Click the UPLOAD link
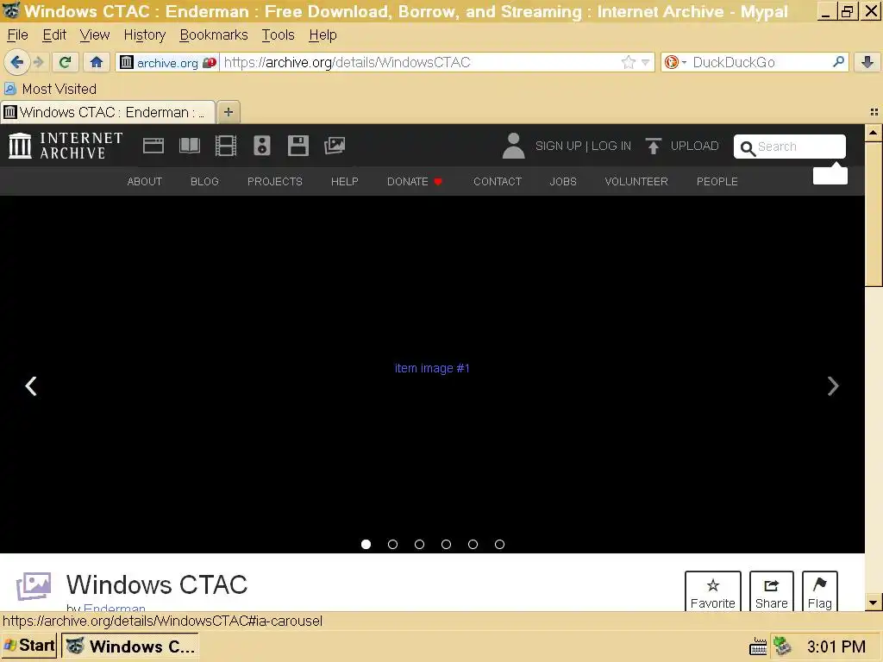Screen dimensions: 883x662 click(694, 146)
